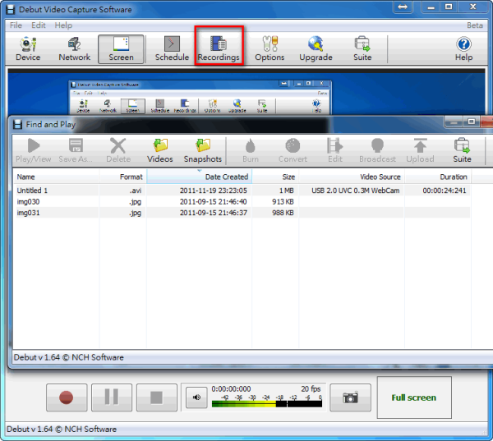The image size is (493, 441).
Task: Open the Videos folder
Action: coord(160,150)
